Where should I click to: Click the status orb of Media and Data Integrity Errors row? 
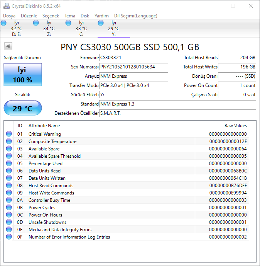pyautogui.click(x=9, y=229)
